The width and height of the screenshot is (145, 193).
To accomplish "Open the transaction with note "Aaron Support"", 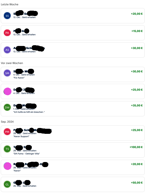I will tap(73, 133).
